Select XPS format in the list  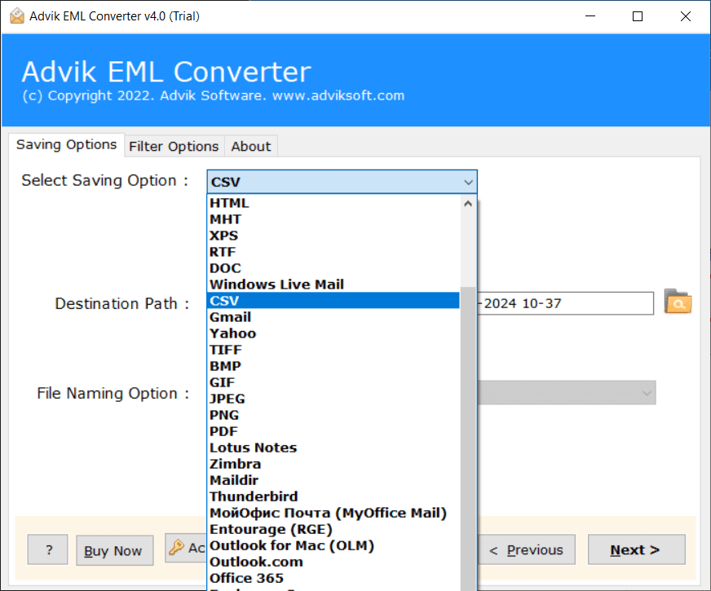(x=333, y=236)
